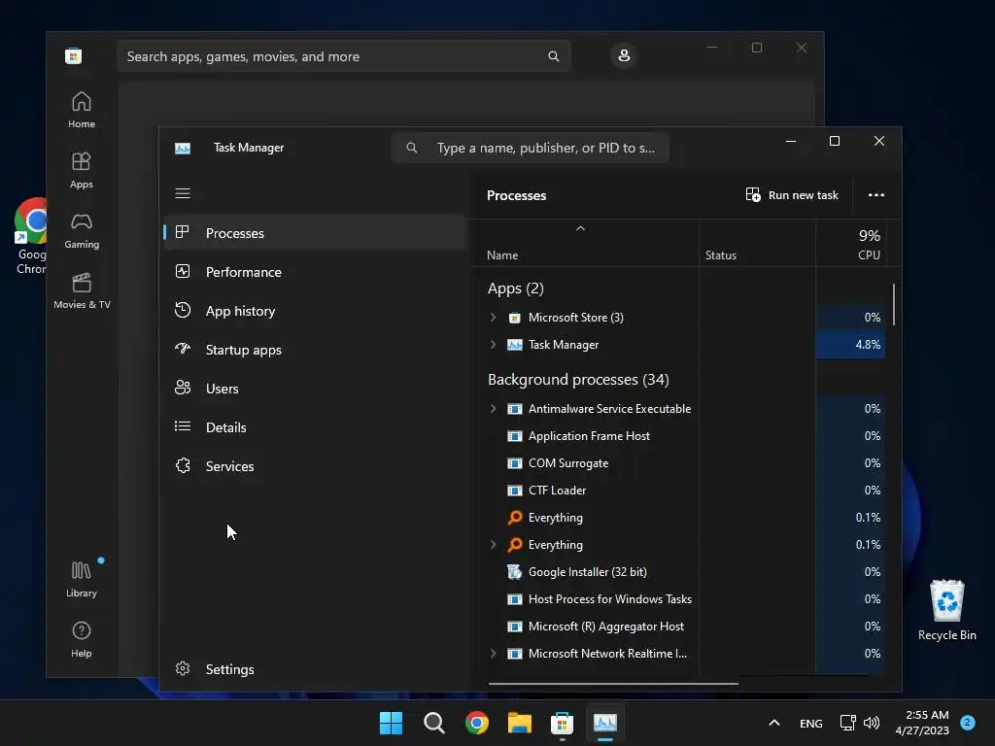995x746 pixels.
Task: Open the three-dot more options menu
Action: tap(876, 194)
